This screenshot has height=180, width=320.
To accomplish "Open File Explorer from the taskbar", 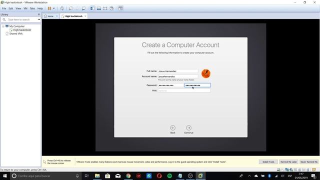I will [x=97, y=176].
